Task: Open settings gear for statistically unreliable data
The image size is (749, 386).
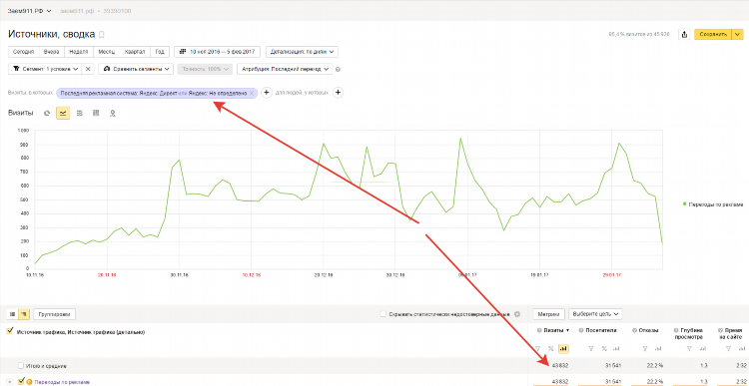Action: click(x=517, y=314)
